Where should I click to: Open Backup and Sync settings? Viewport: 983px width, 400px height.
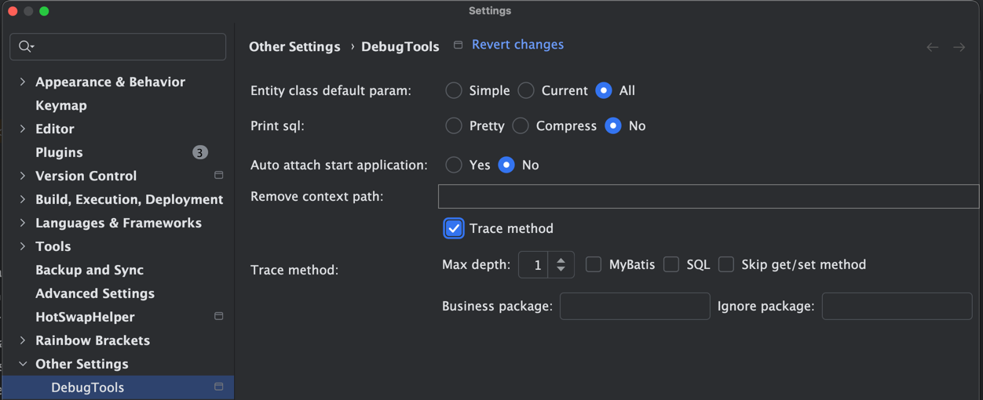pyautogui.click(x=90, y=270)
